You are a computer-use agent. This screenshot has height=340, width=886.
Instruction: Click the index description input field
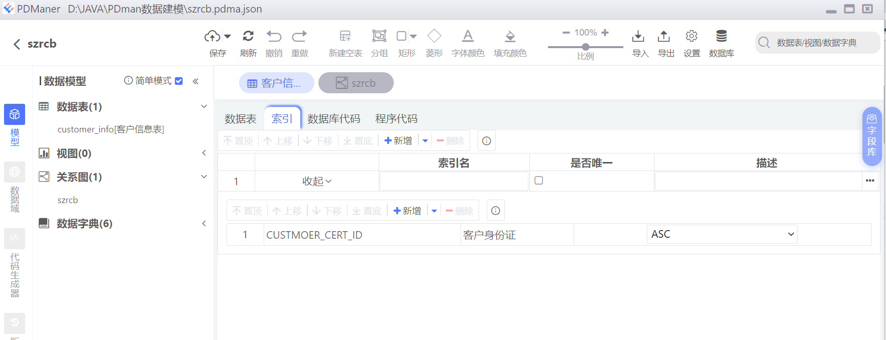point(758,181)
